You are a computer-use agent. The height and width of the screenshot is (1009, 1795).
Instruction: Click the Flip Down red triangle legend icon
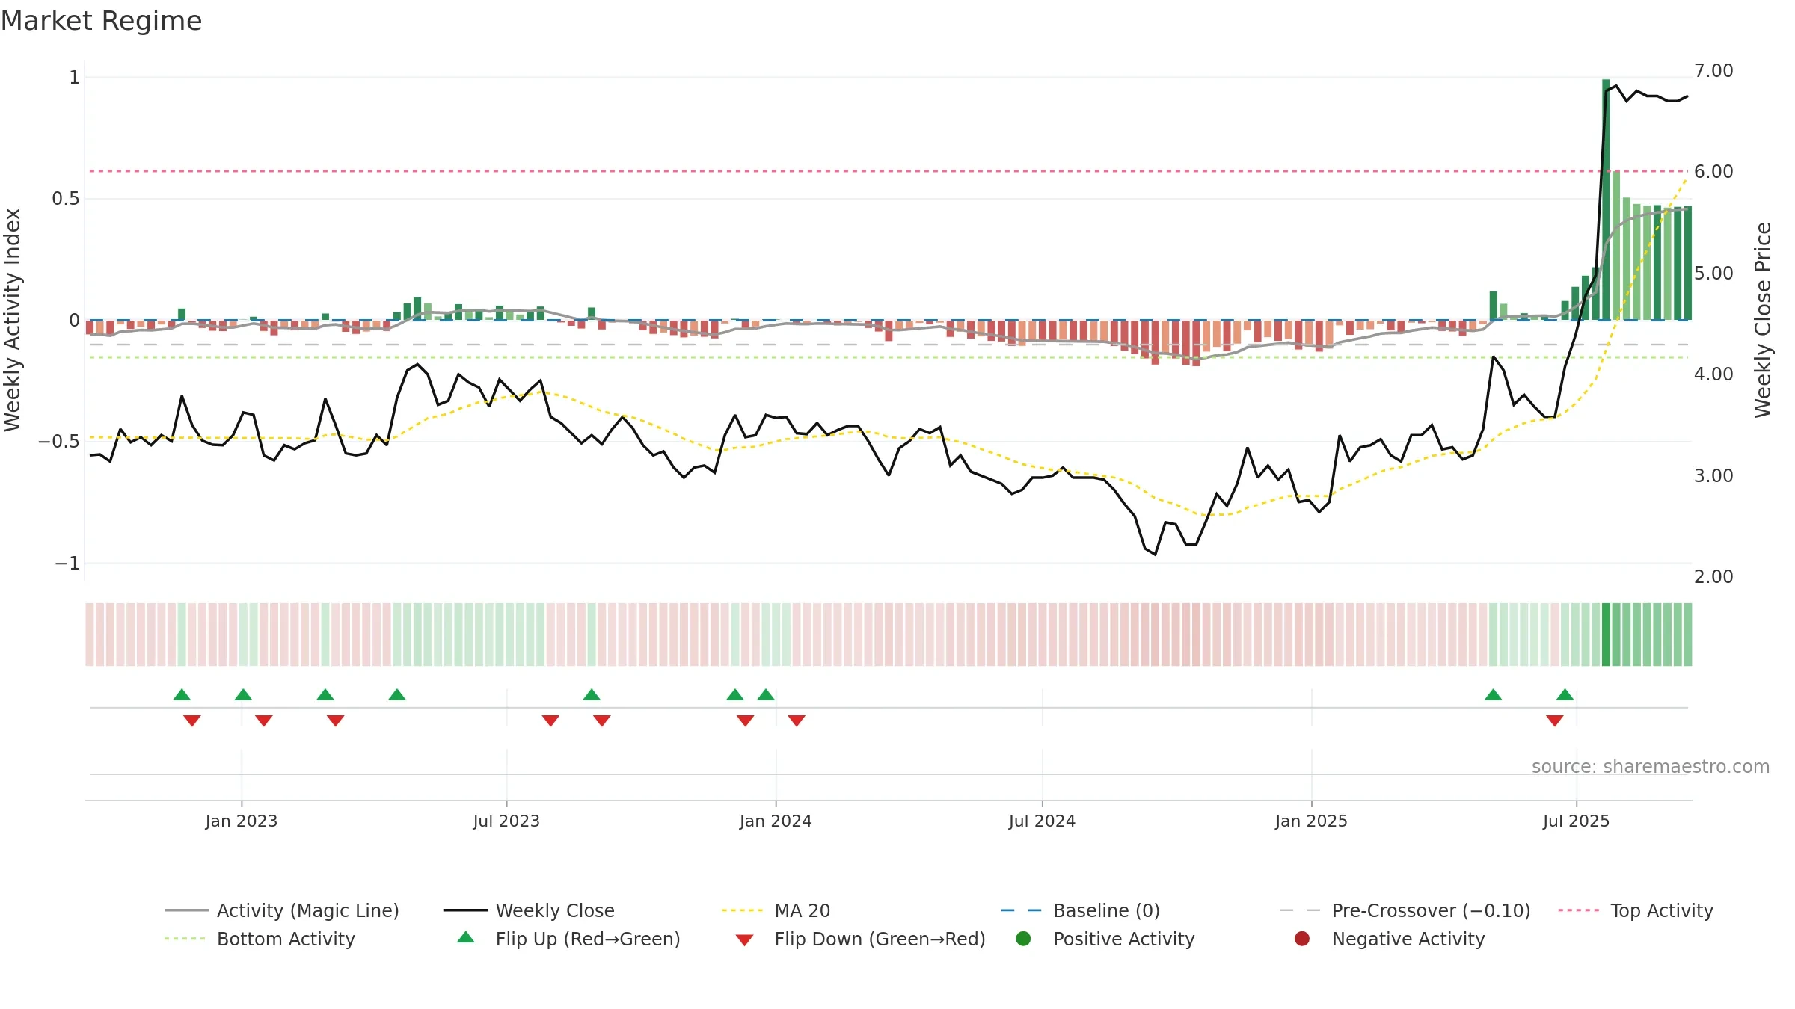click(744, 940)
